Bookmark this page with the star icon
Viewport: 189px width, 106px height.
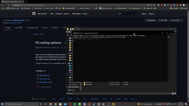tap(154, 5)
